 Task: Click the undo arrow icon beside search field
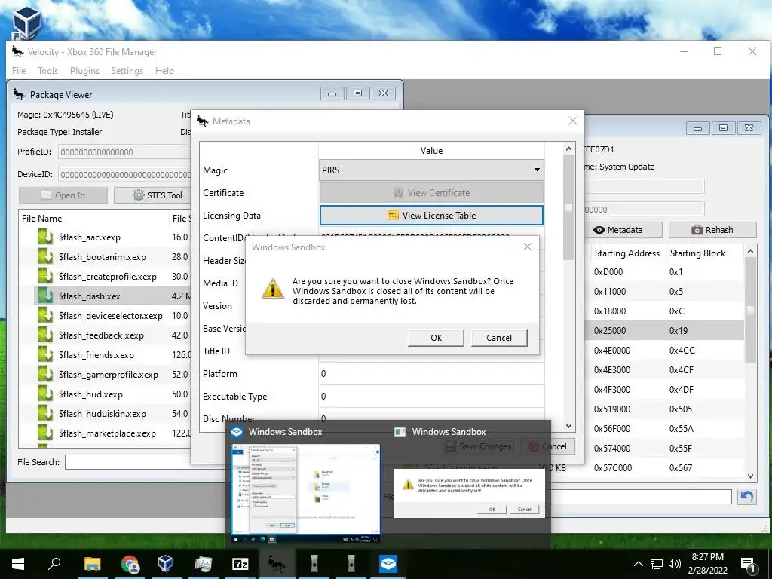(747, 497)
